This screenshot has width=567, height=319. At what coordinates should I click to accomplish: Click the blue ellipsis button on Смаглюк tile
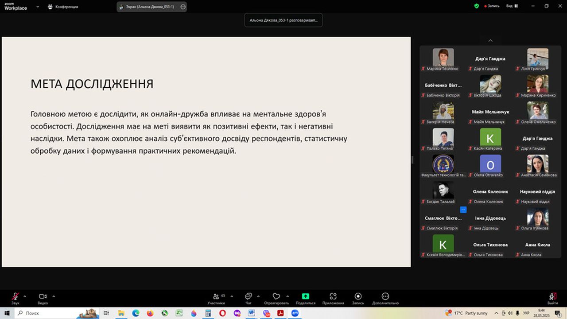(x=463, y=210)
